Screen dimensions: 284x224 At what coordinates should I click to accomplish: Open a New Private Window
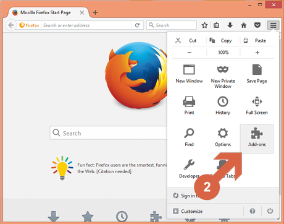pos(223,76)
